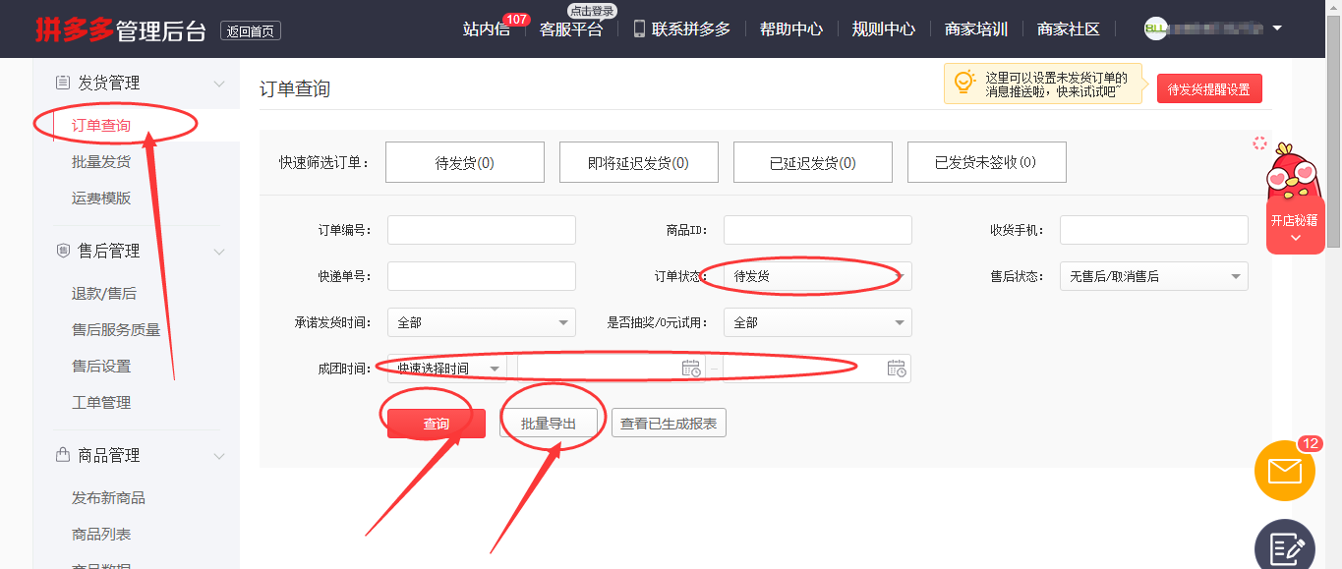The image size is (1342, 569).
Task: Filter by 待发货(0) quick button
Action: pyautogui.click(x=465, y=162)
